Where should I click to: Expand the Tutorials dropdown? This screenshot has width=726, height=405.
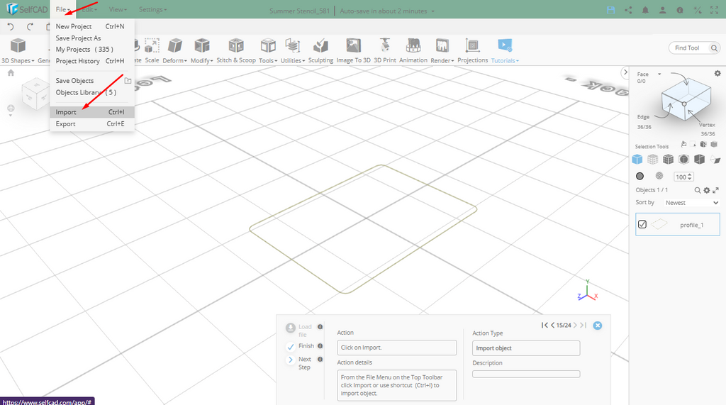tap(505, 61)
